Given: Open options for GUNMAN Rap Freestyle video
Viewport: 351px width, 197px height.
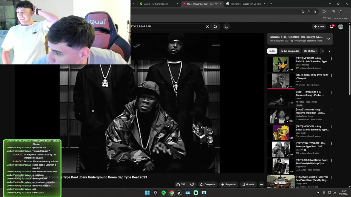Looking at the screenshot, I should click(x=332, y=110).
